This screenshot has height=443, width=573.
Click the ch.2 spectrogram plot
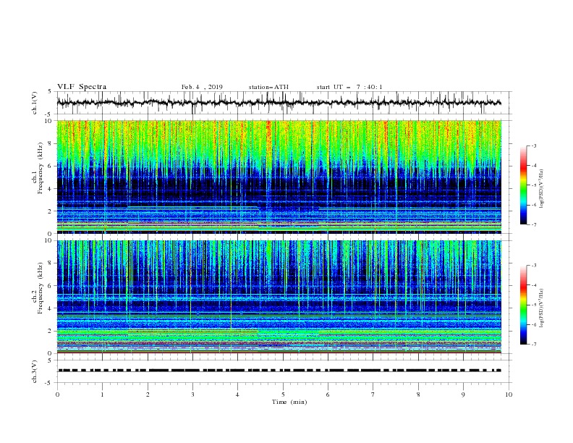coord(279,297)
